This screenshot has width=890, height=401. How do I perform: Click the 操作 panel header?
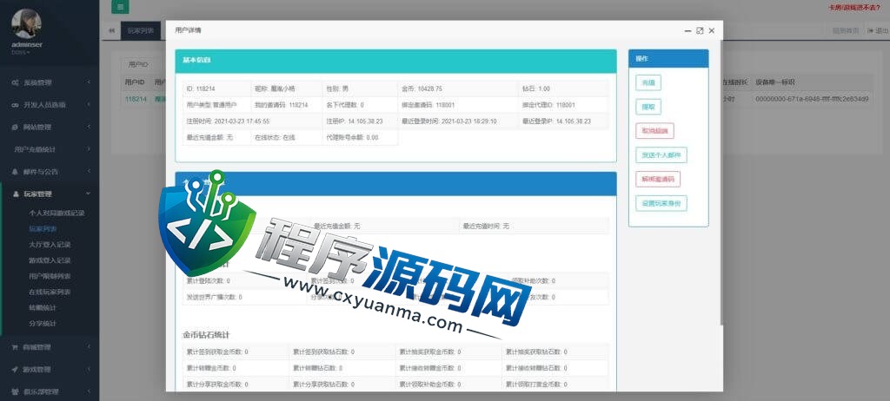pyautogui.click(x=668, y=58)
